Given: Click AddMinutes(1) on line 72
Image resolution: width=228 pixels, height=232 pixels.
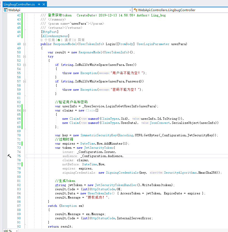Looking at the screenshot, I should [x=116, y=144].
